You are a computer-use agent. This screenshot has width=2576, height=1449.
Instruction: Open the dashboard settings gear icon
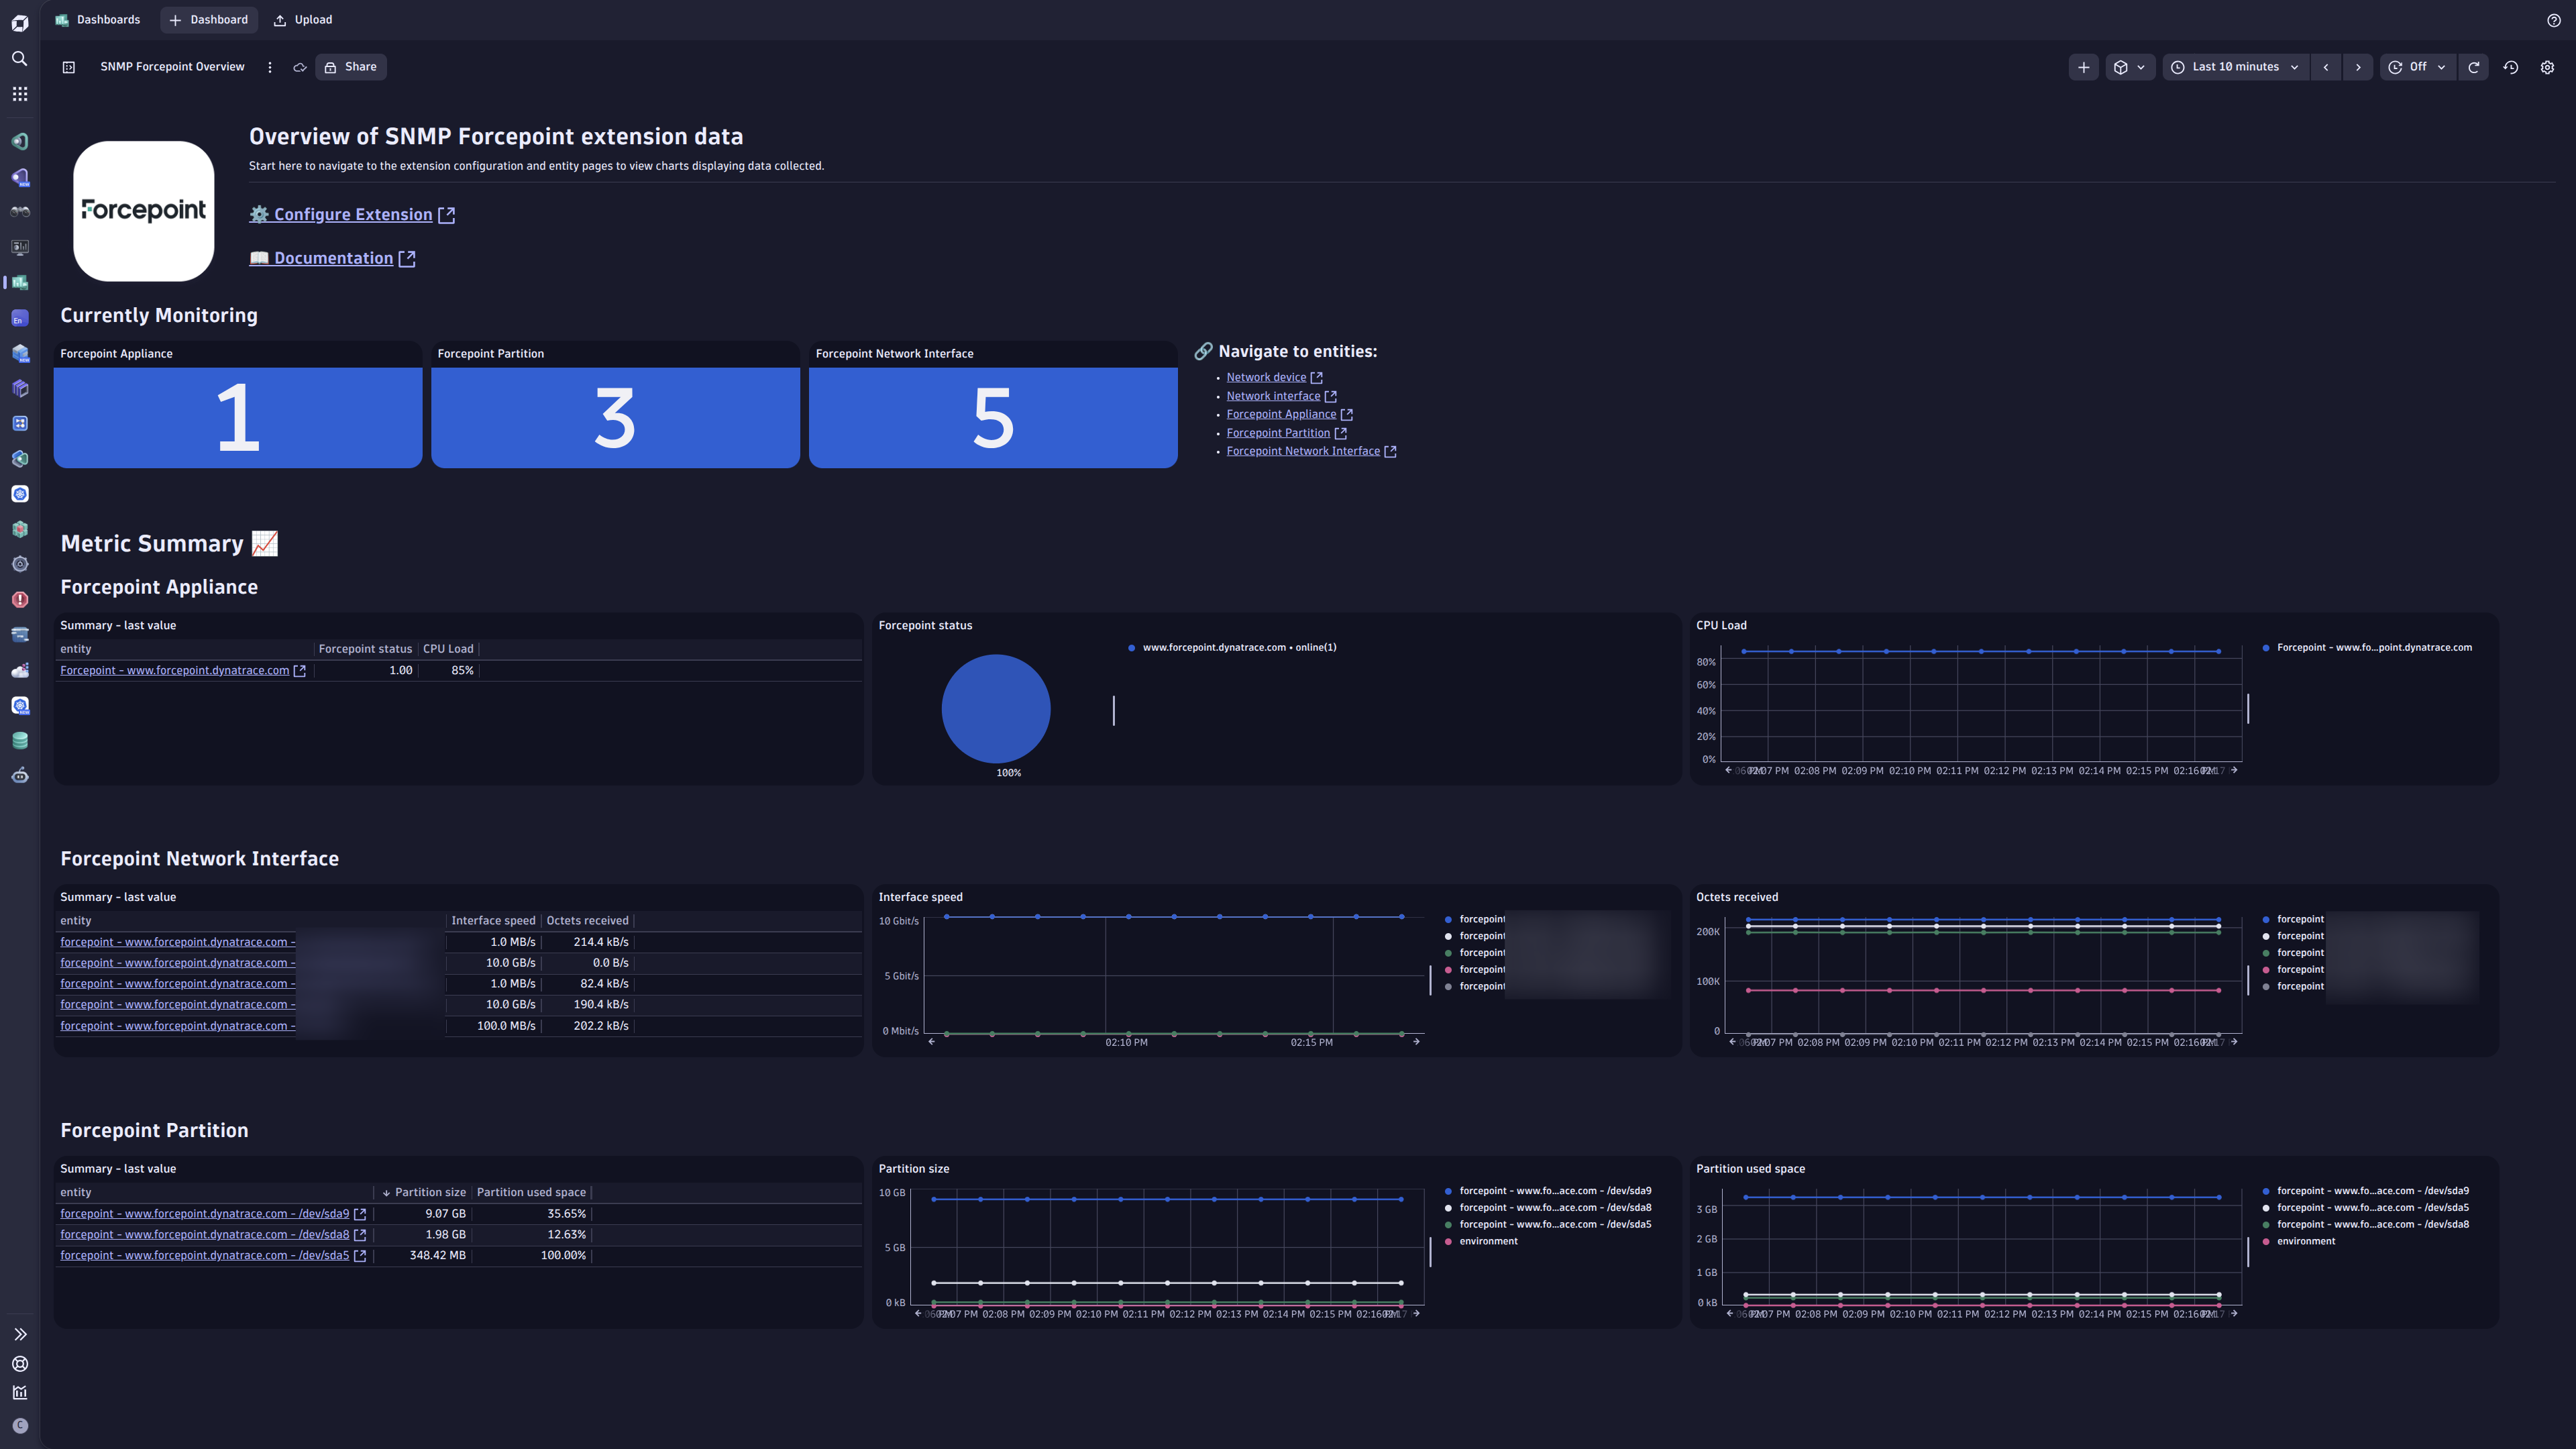pyautogui.click(x=2547, y=67)
